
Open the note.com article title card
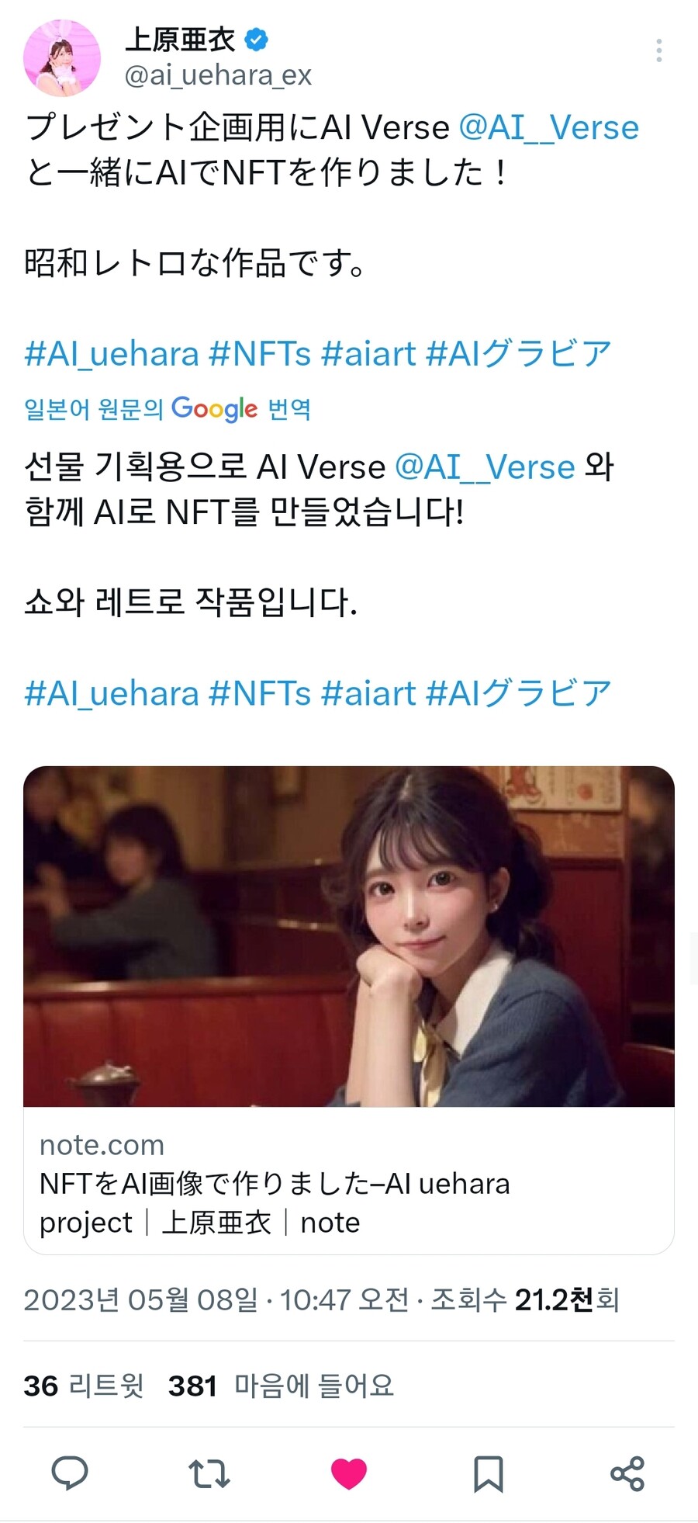tap(349, 1181)
